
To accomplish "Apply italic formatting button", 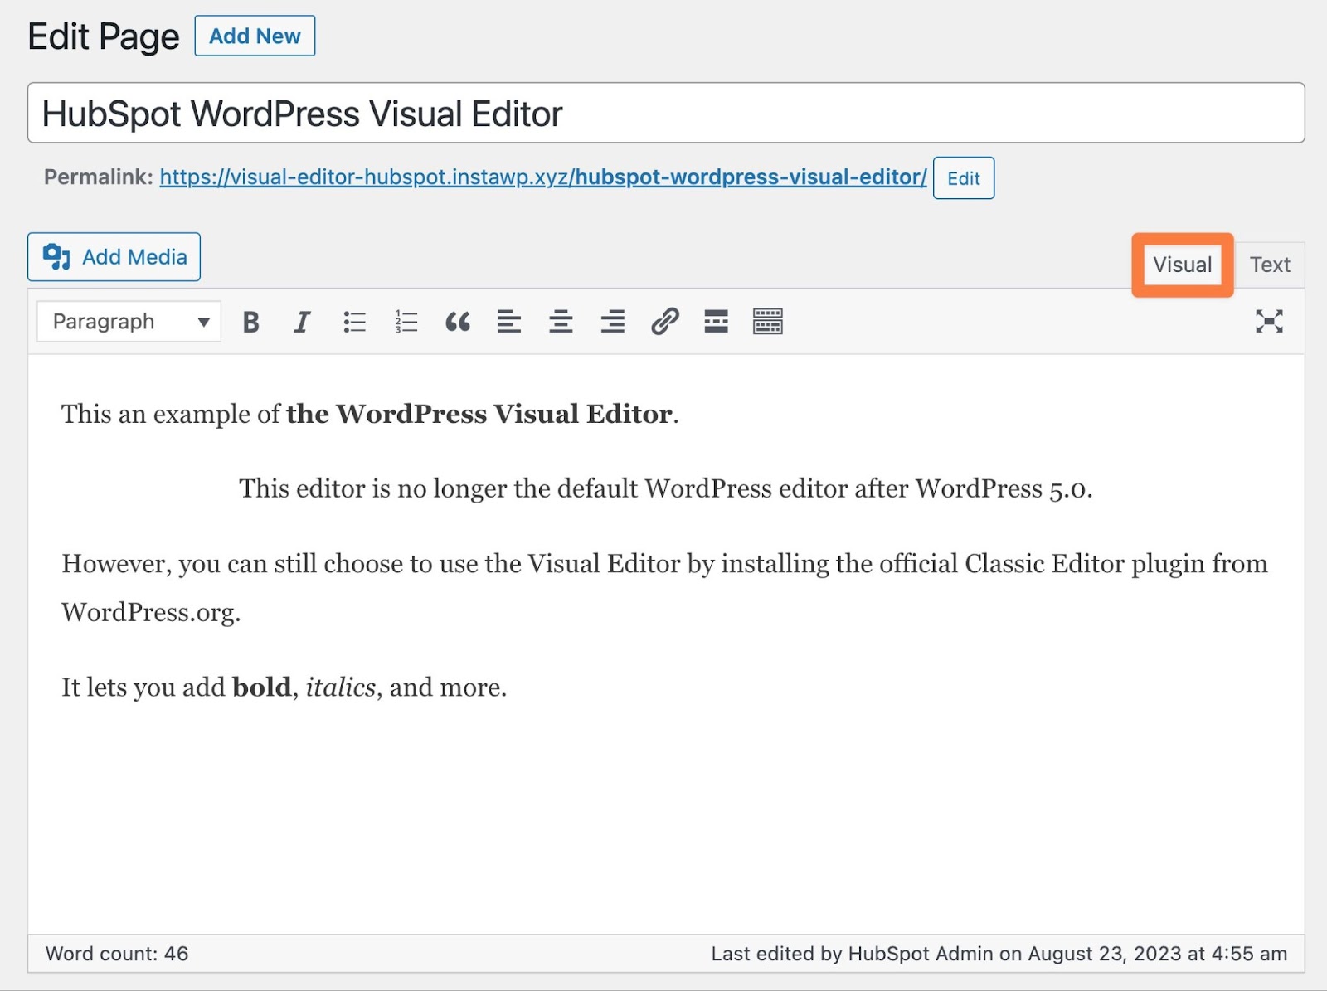I will [302, 322].
